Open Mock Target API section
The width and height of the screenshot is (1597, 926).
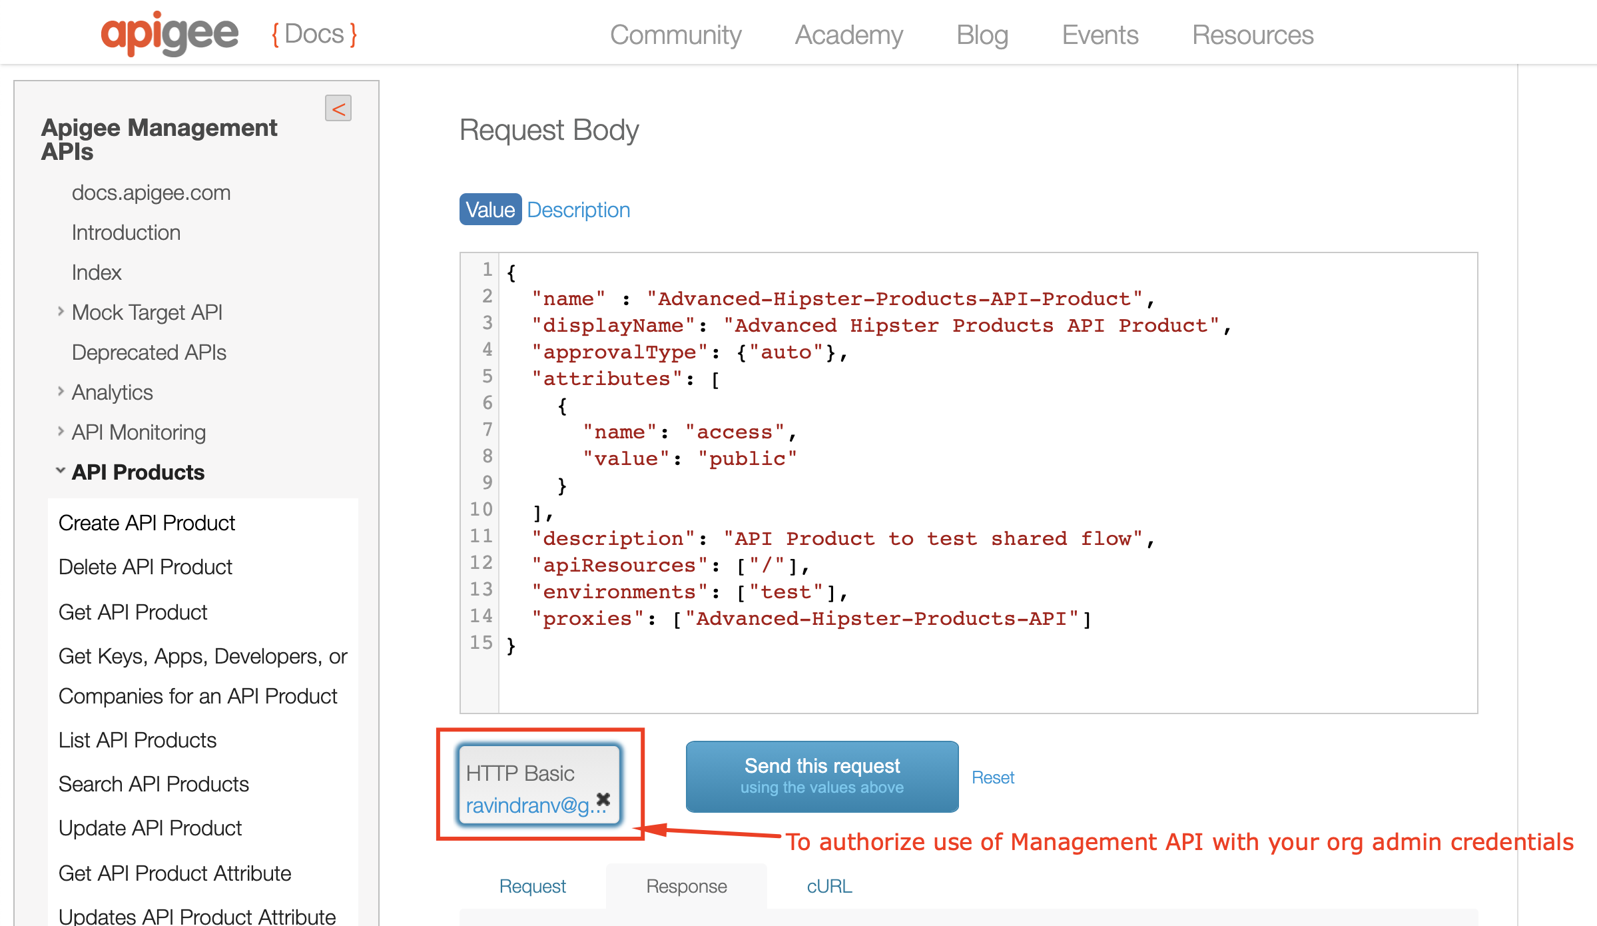point(147,312)
